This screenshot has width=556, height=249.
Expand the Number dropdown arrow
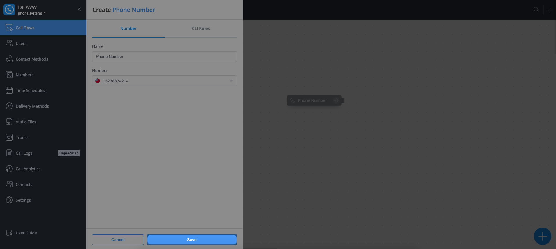231,81
